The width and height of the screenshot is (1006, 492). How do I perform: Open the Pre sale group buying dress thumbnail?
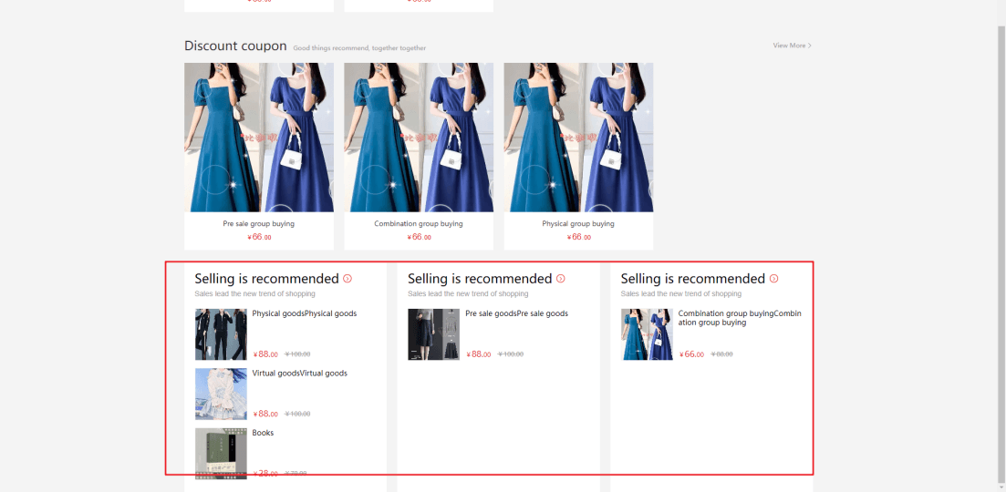tap(258, 137)
